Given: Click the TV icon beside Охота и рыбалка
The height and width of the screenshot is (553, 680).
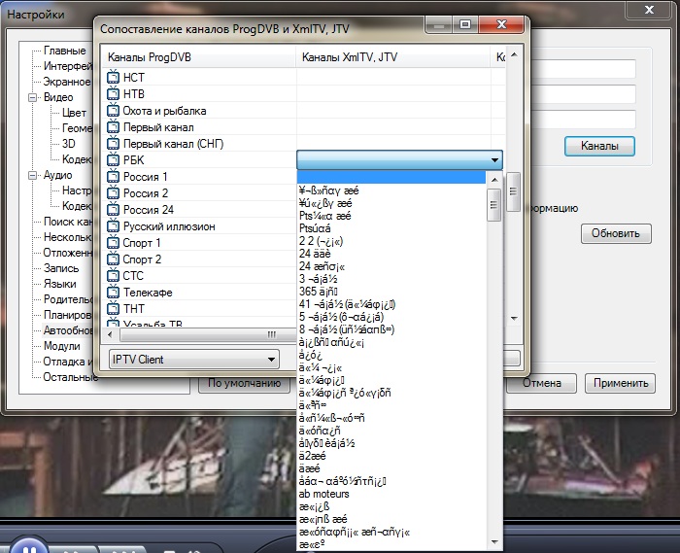Looking at the screenshot, I should tap(113, 111).
